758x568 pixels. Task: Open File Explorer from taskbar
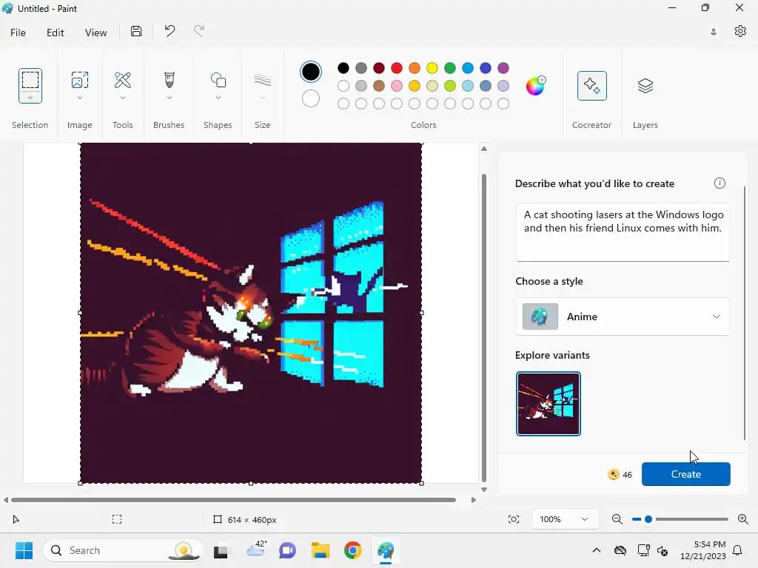click(x=320, y=550)
